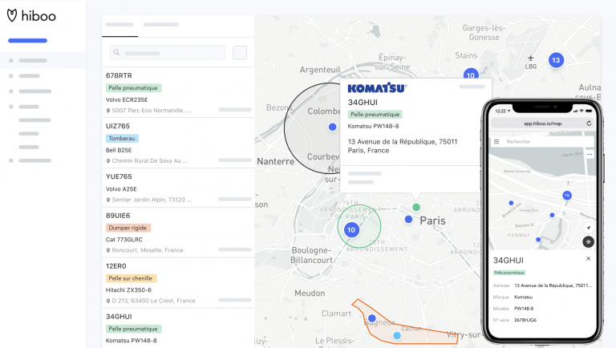Open the UIZ765 equipment row
The width and height of the screenshot is (616, 348).
pyautogui.click(x=178, y=143)
